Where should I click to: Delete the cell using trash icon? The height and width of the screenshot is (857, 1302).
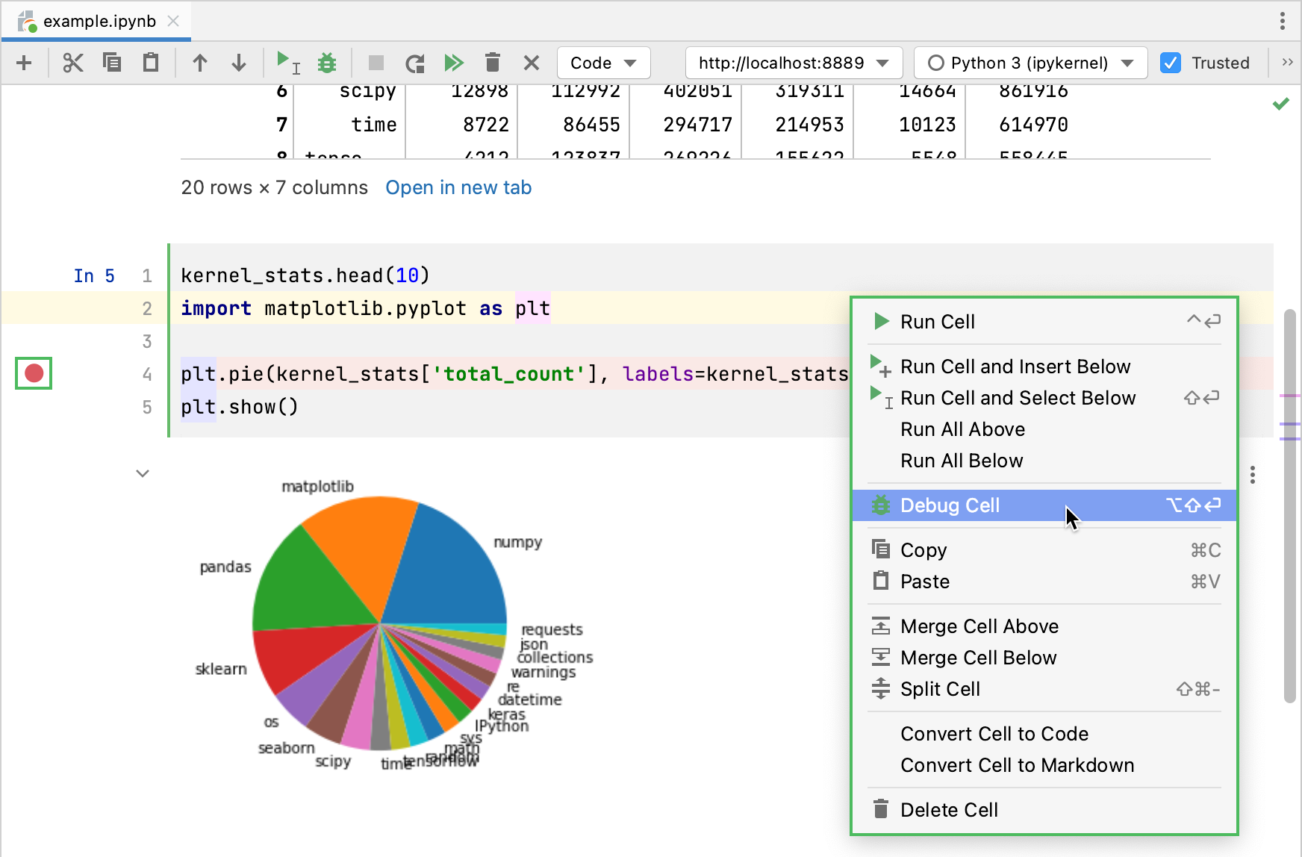point(493,63)
